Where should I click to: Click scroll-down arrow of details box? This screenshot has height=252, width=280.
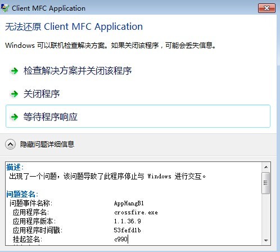266,240
